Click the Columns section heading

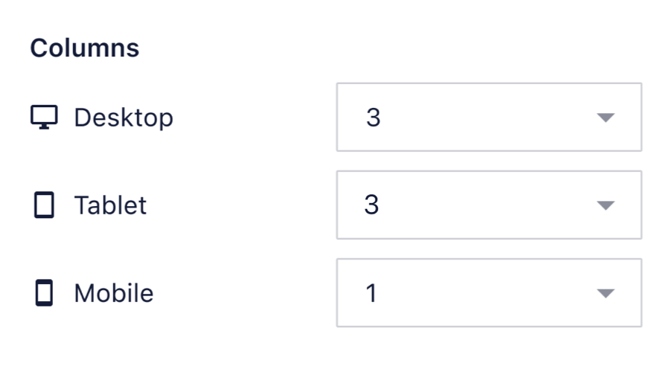pos(84,48)
